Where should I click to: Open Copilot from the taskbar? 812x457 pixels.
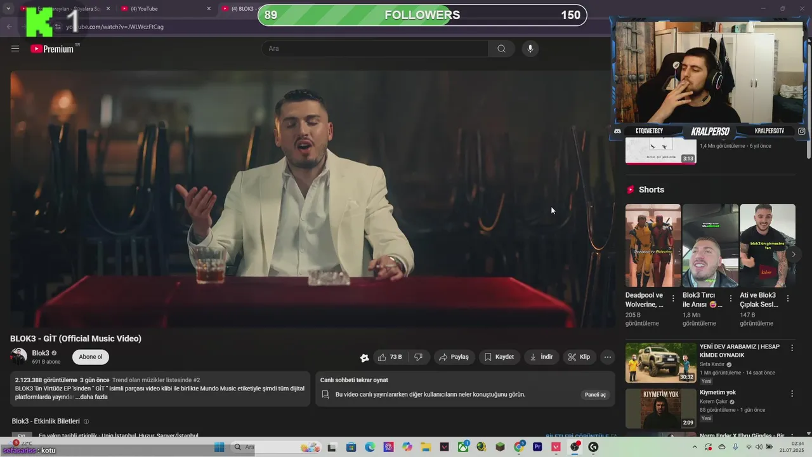407,447
